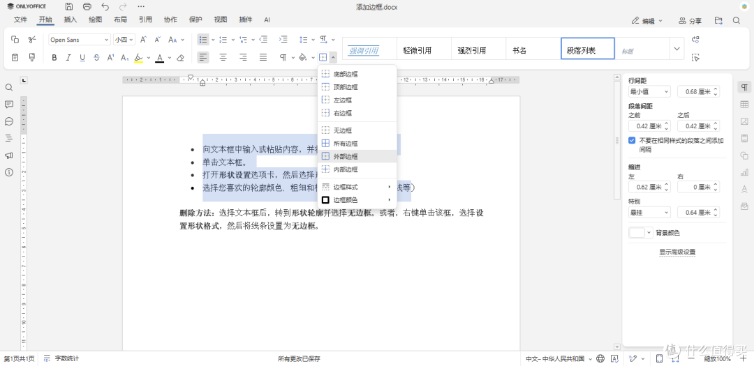
Task: Toggle Italic formatting
Action: [68, 58]
